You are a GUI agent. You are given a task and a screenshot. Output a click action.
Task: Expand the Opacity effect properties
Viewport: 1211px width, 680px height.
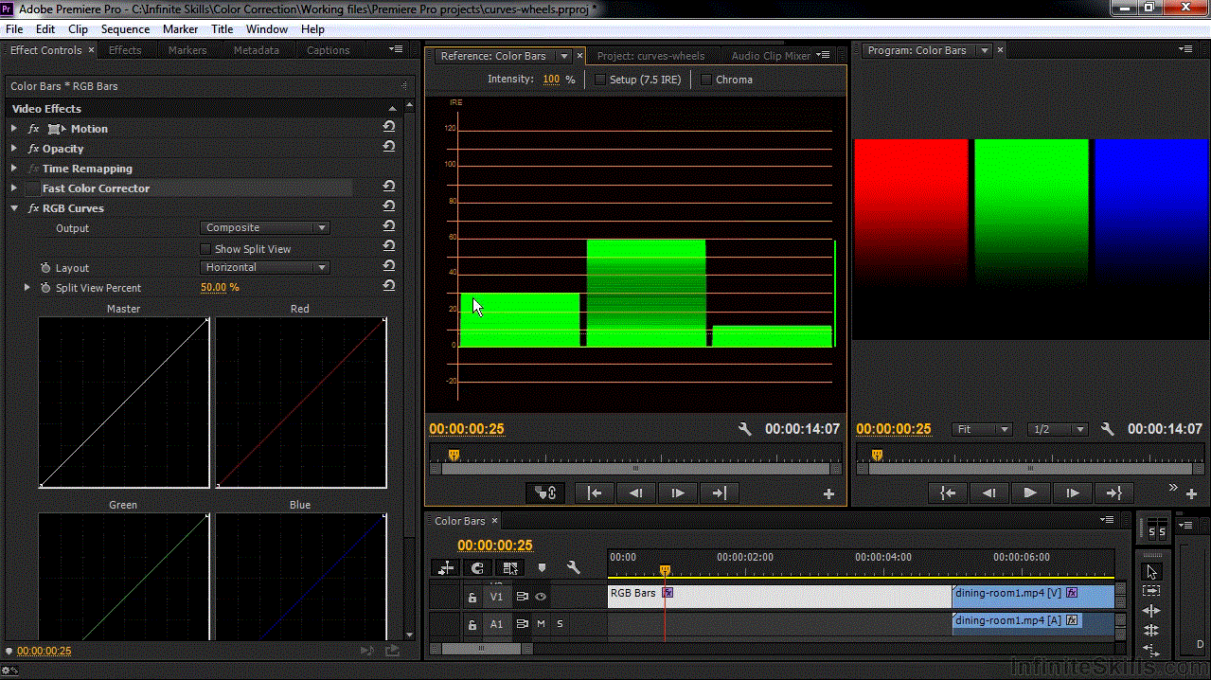tap(14, 148)
